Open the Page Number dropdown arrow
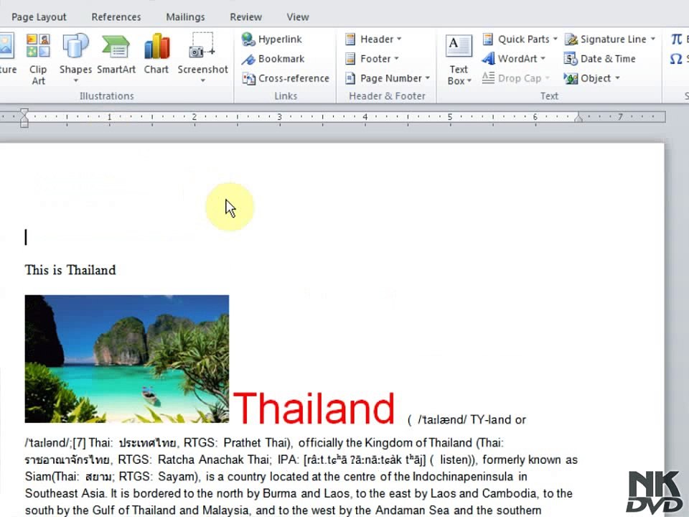The image size is (689, 517). [428, 78]
